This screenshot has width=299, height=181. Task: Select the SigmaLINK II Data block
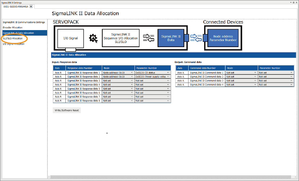pos(171,38)
